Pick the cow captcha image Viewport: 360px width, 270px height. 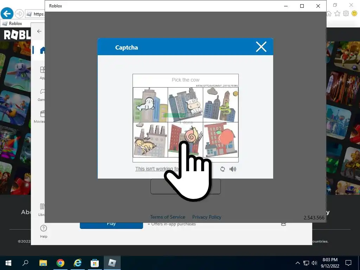pyautogui.click(x=186, y=105)
